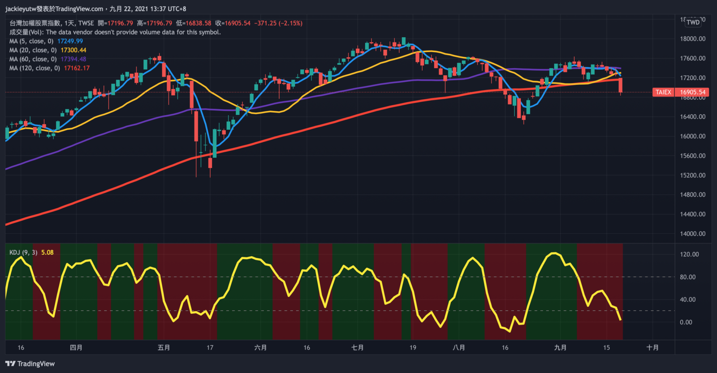Click the MA (120, close, 0) legend
The width and height of the screenshot is (717, 373).
tap(35, 68)
